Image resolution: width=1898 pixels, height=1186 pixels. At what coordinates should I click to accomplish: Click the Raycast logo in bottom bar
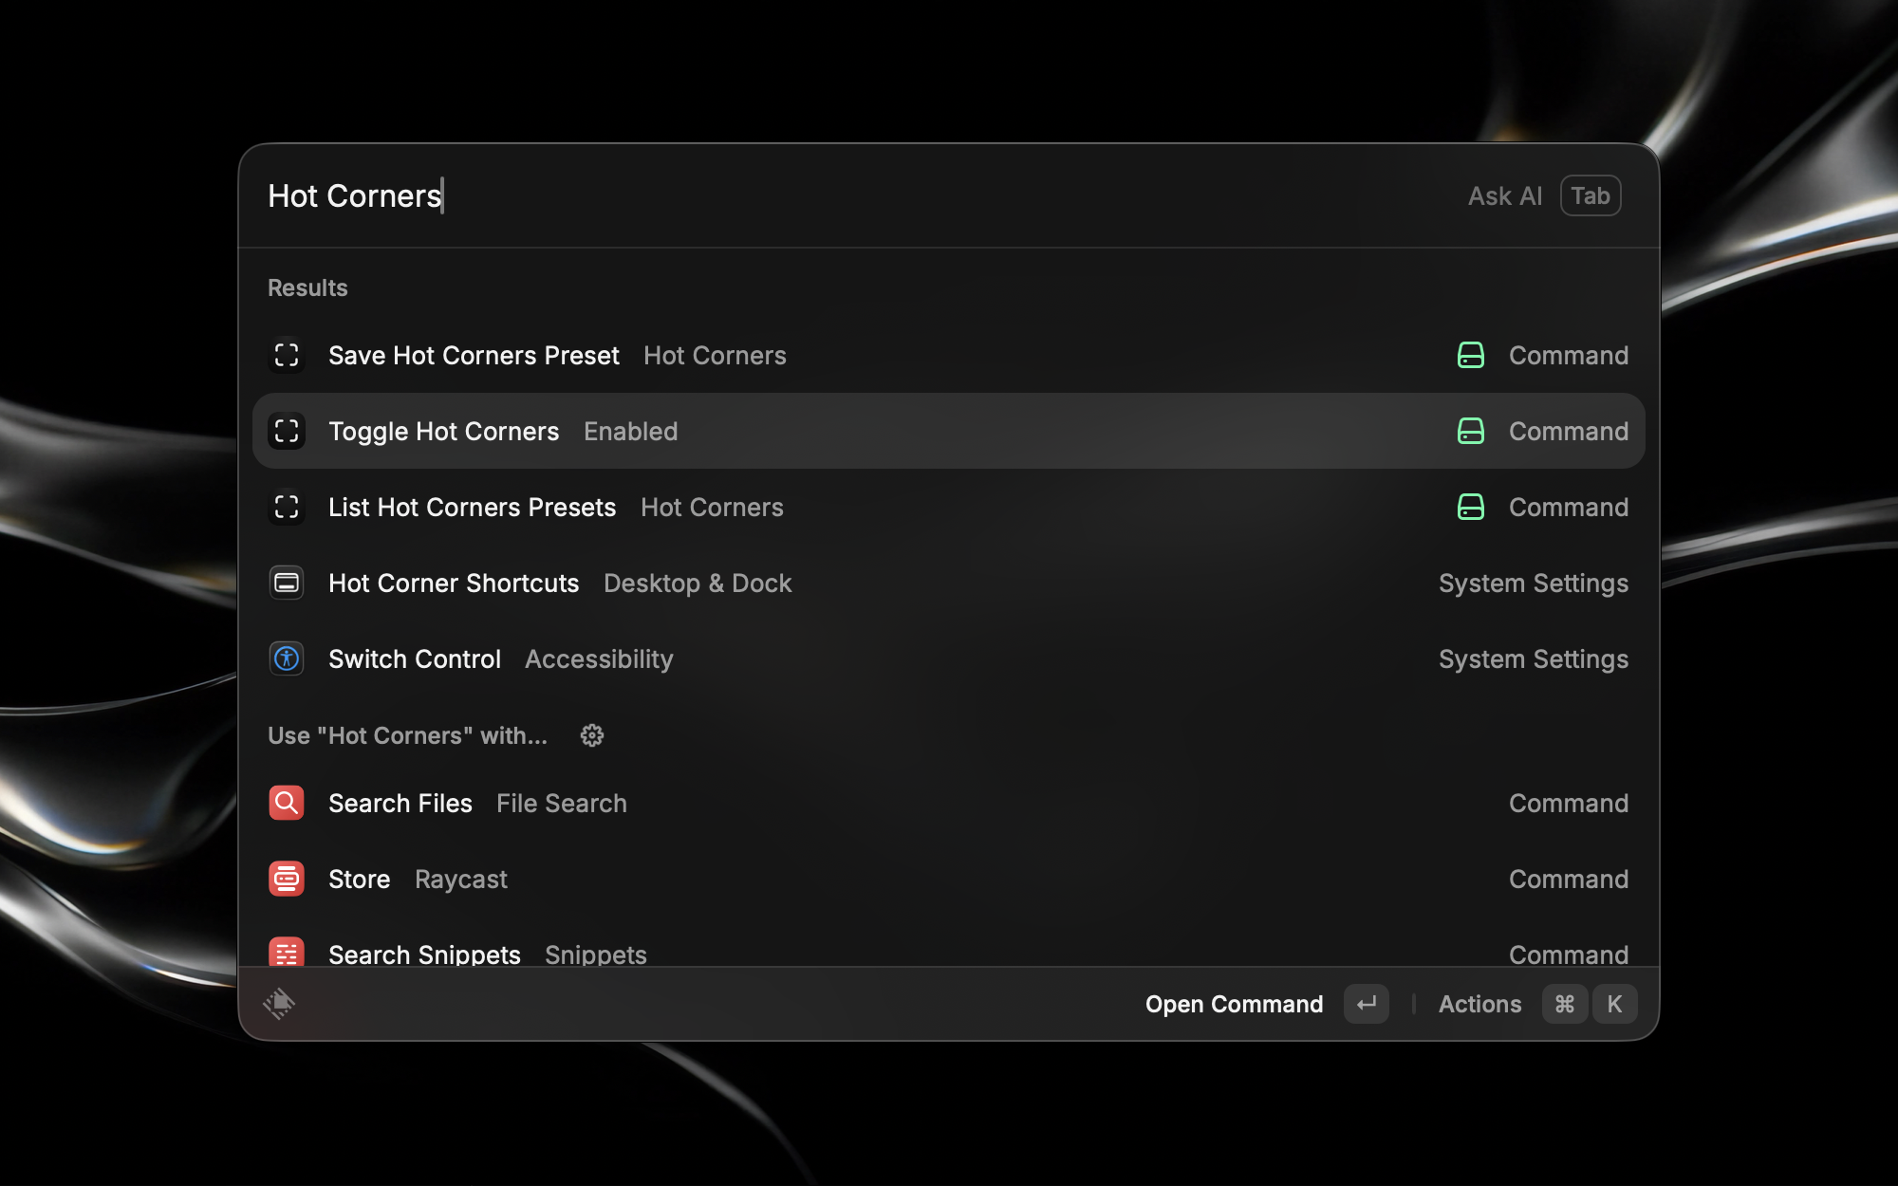pyautogui.click(x=279, y=1003)
